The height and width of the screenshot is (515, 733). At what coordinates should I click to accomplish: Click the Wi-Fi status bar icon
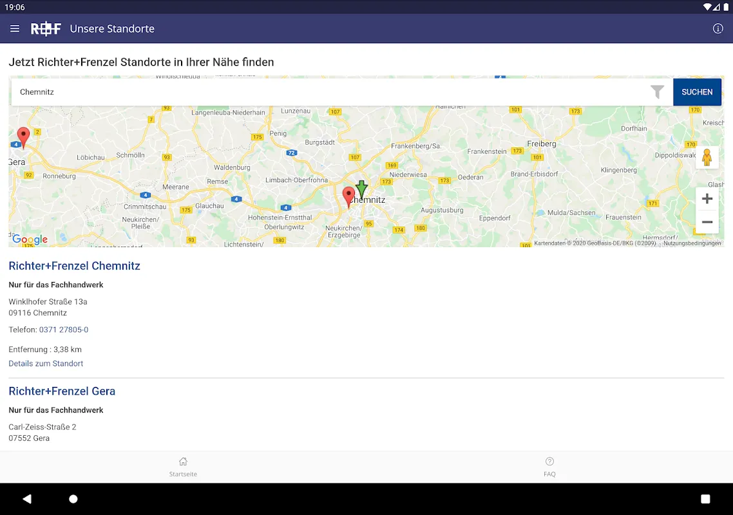pyautogui.click(x=707, y=7)
